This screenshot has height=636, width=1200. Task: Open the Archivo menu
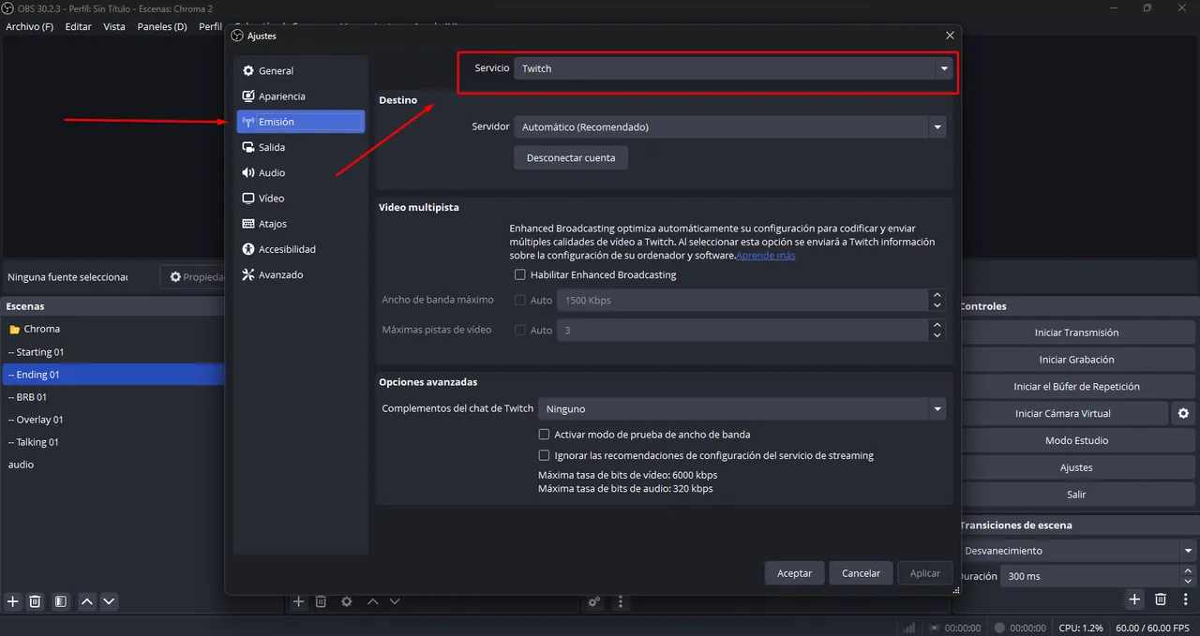(x=29, y=26)
